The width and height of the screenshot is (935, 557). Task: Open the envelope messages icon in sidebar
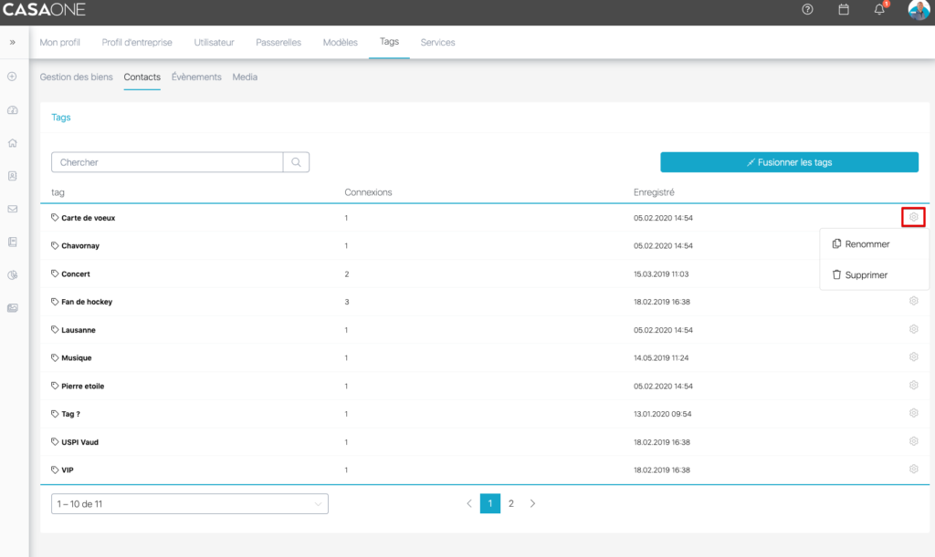(x=13, y=209)
